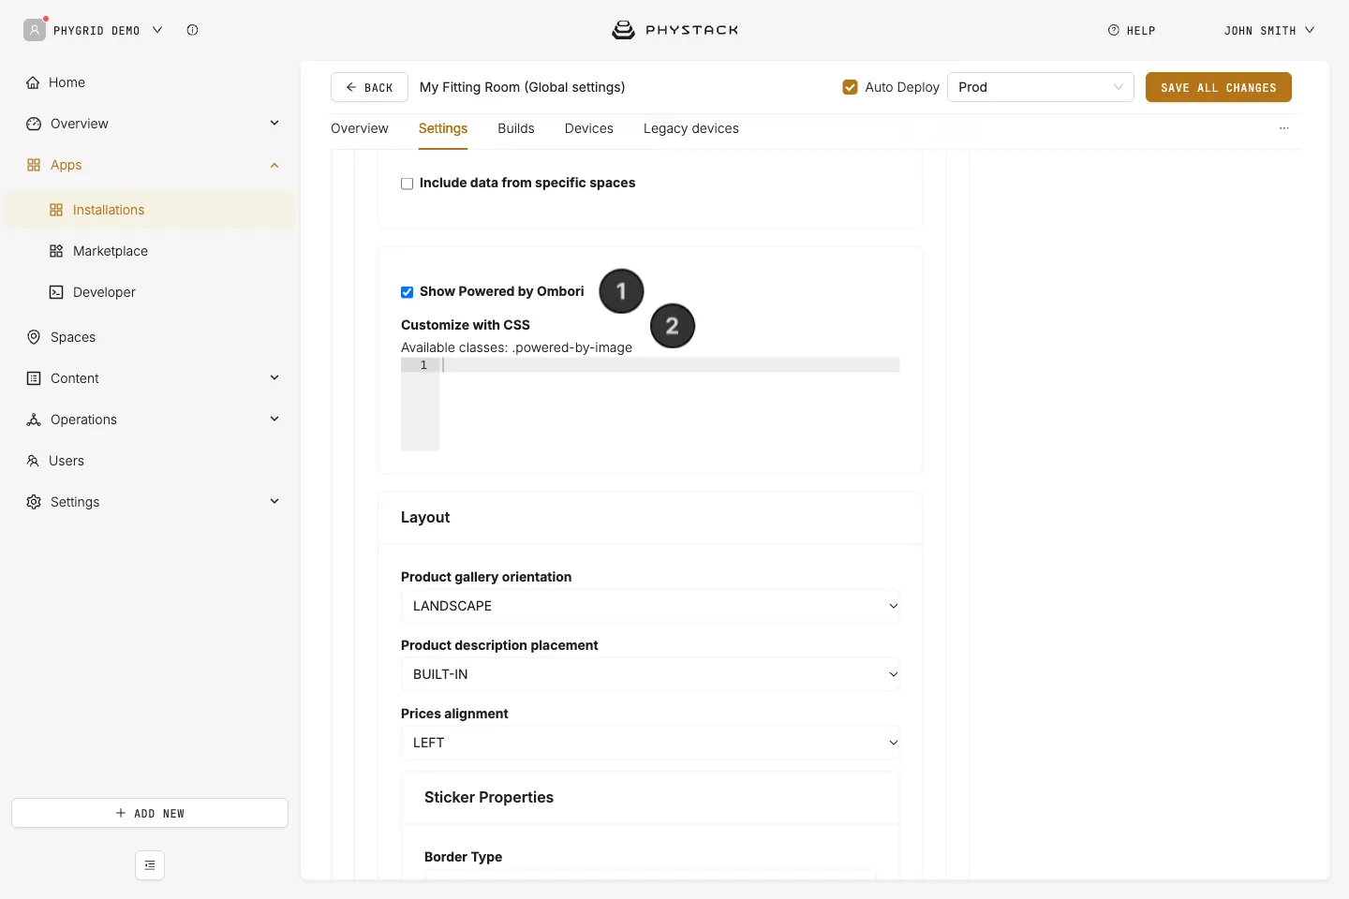Click the Spaces location pin icon
Image resolution: width=1349 pixels, height=899 pixels.
pyautogui.click(x=34, y=337)
